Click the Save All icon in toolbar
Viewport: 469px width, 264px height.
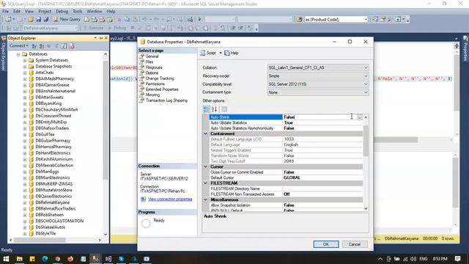click(46, 20)
